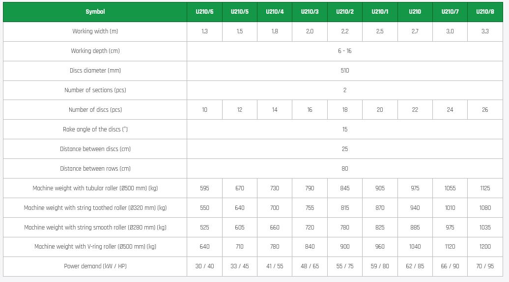This screenshot has width=509, height=282.
Task: Select the Number of discs (pcs) label
Action: (95, 110)
